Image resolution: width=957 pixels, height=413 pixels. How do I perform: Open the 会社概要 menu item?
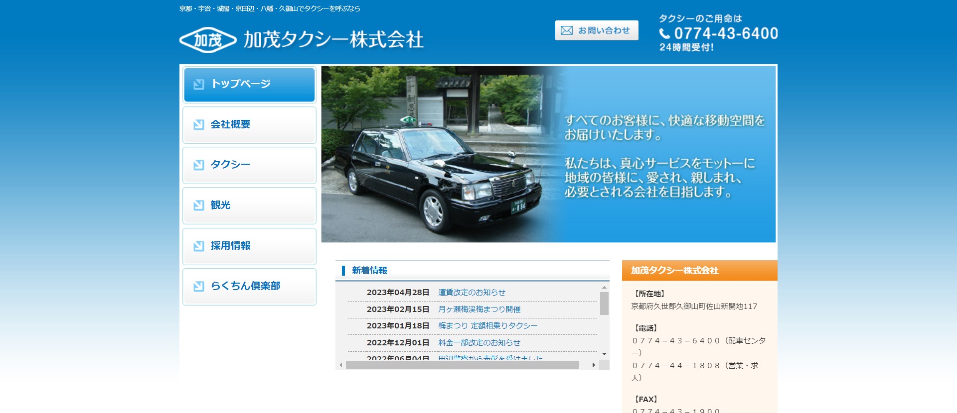pyautogui.click(x=249, y=125)
